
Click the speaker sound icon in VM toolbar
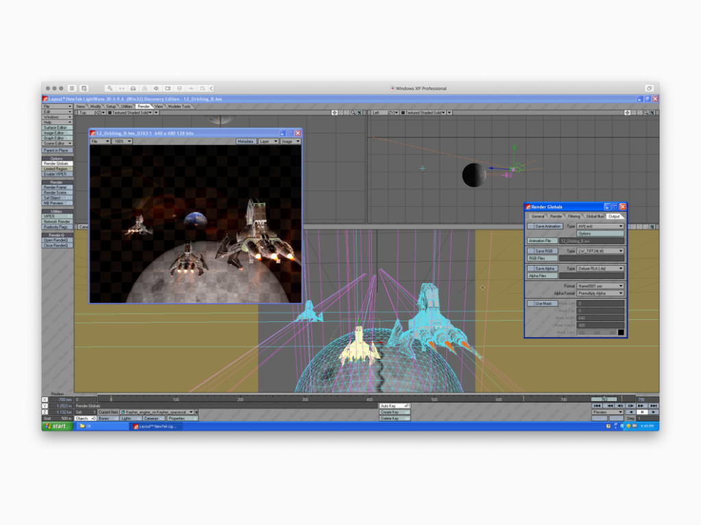pyautogui.click(x=156, y=88)
